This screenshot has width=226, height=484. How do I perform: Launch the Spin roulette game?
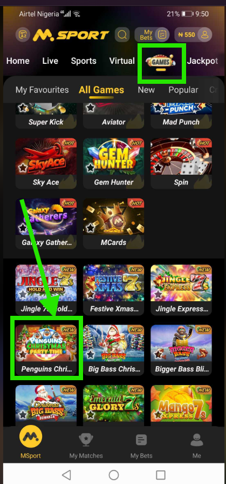181,163
